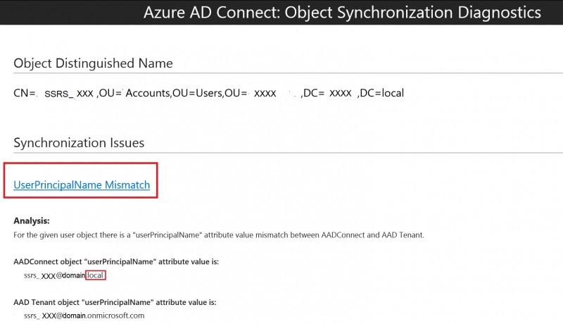Select the Object Distinguished Name heading

[93, 63]
